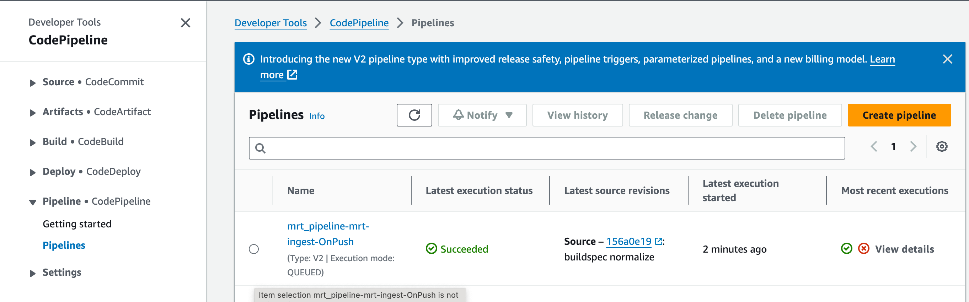This screenshot has height=302, width=969.
Task: Expand Artifacts CodeArtifact section
Action: point(33,113)
